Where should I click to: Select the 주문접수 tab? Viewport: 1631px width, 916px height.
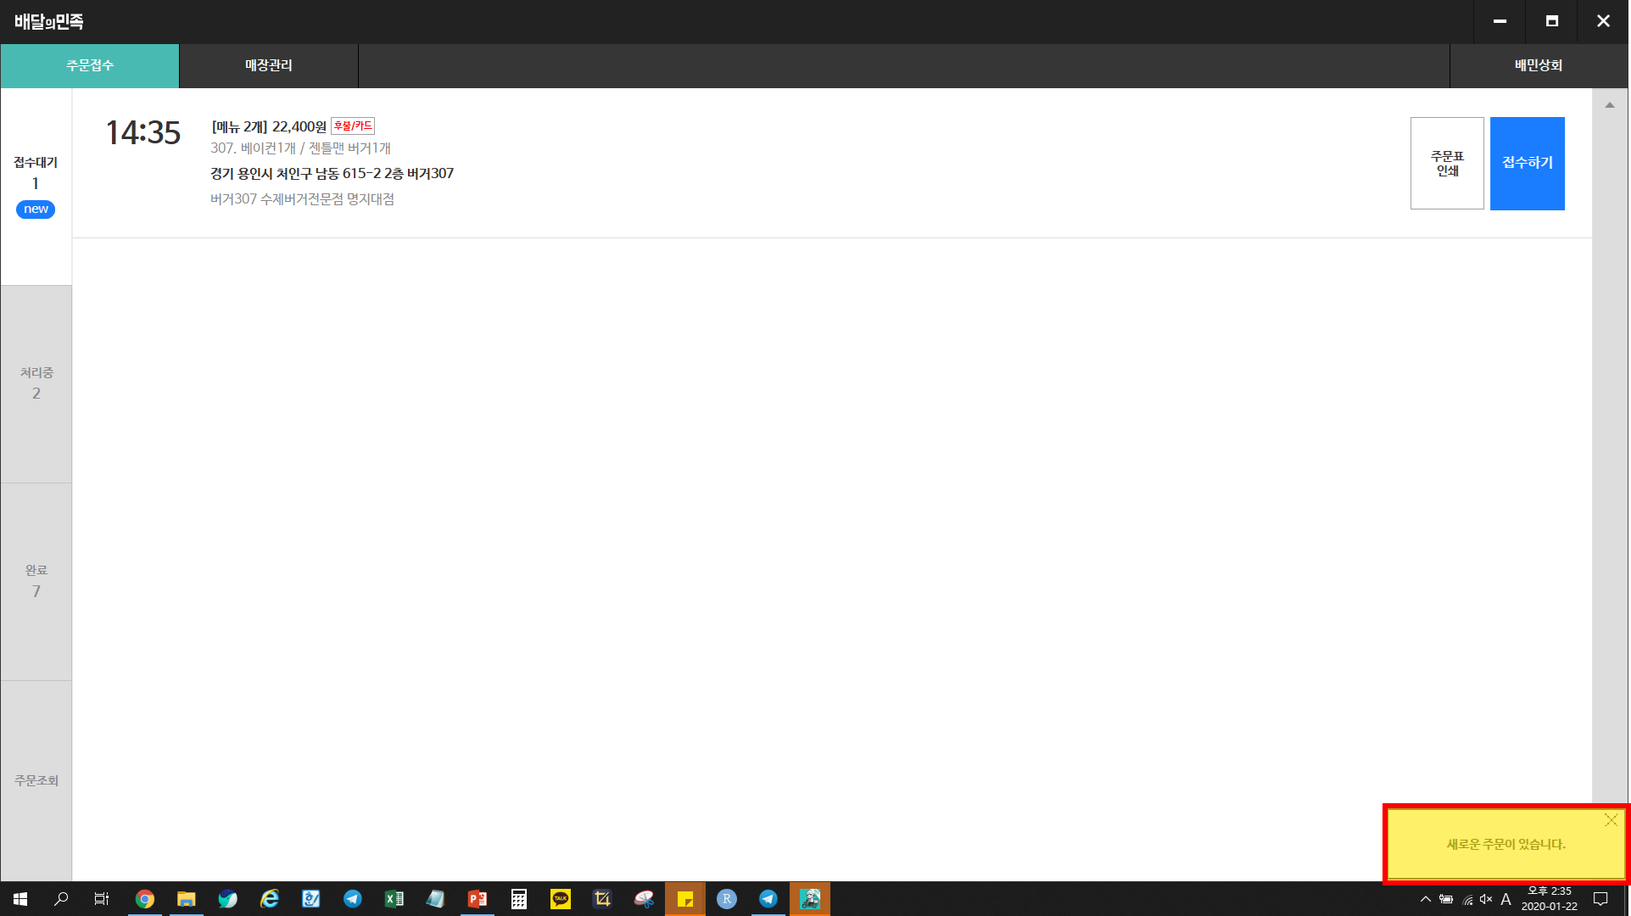coord(90,65)
